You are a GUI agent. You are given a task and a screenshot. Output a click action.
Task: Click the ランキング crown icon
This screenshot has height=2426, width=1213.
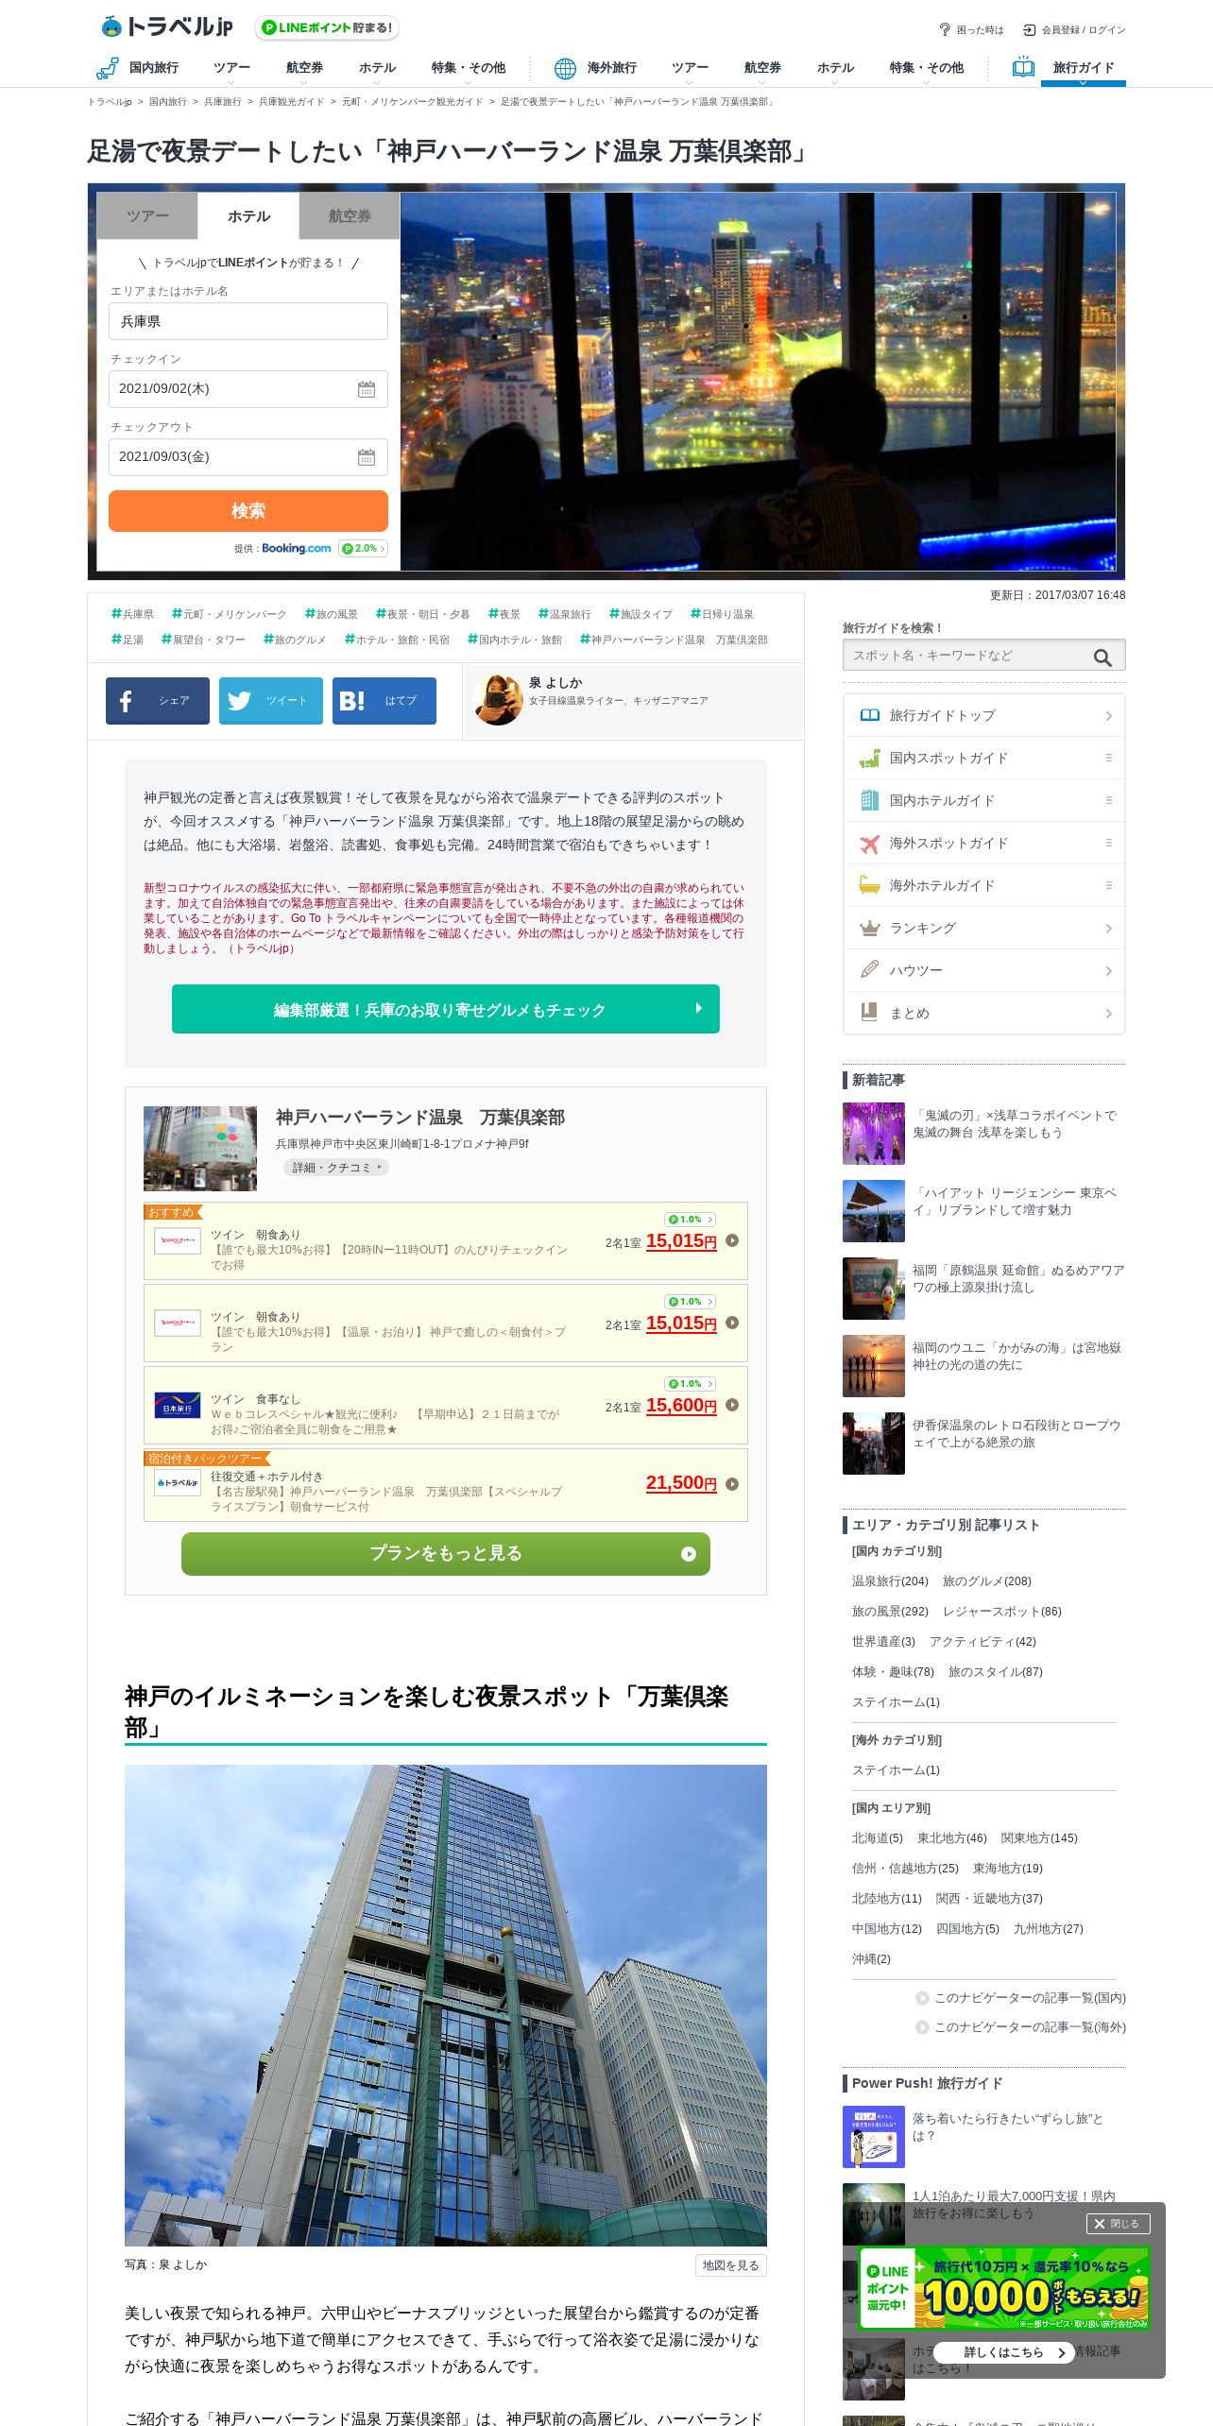coord(869,929)
